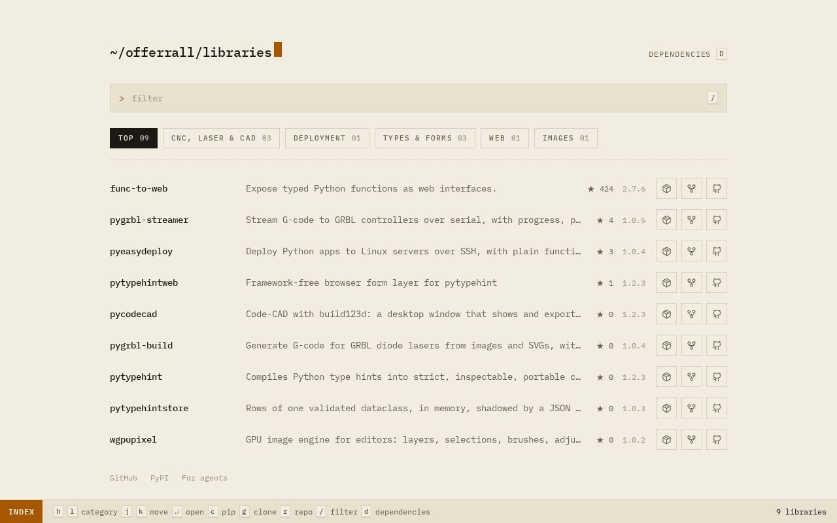Click package icon in pycodecad row
The height and width of the screenshot is (523, 837).
point(666,314)
